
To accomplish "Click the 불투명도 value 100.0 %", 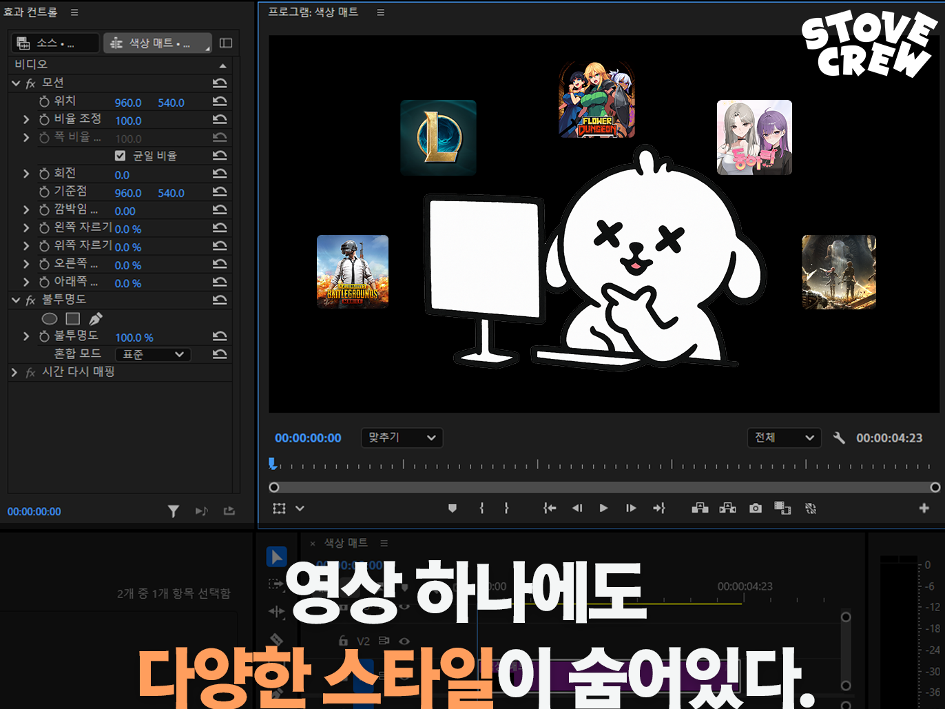I will 134,338.
